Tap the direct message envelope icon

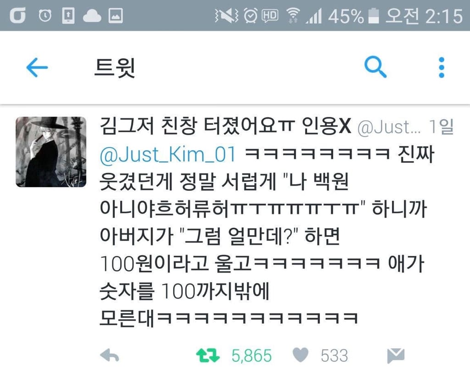[396, 356]
